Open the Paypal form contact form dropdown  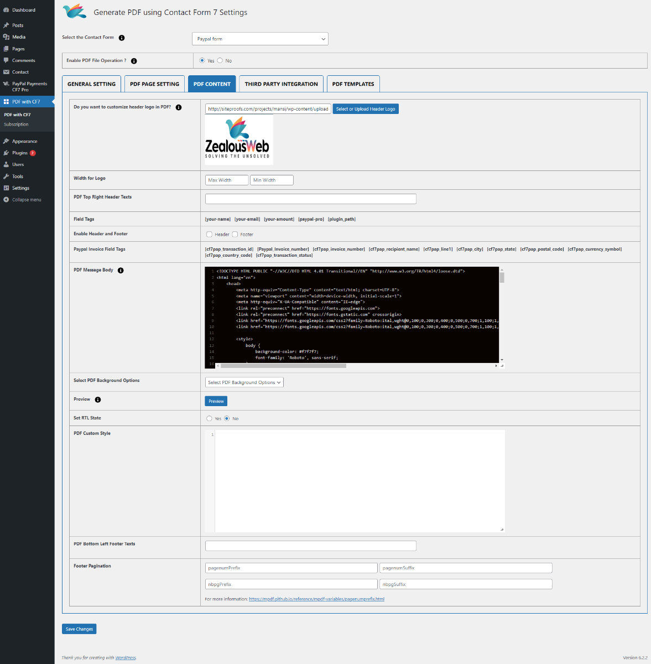(x=260, y=39)
